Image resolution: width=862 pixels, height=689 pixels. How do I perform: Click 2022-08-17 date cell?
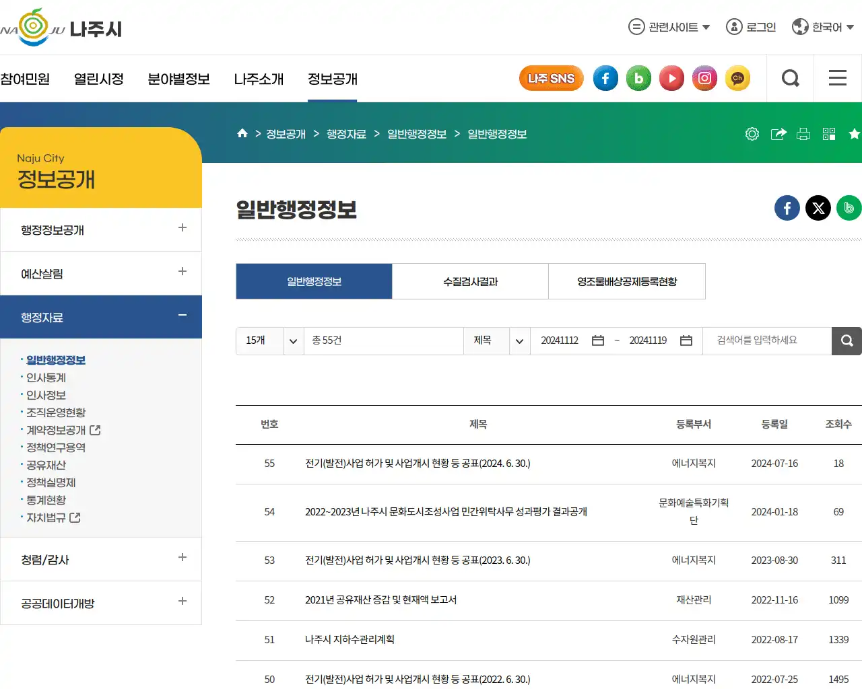774,639
